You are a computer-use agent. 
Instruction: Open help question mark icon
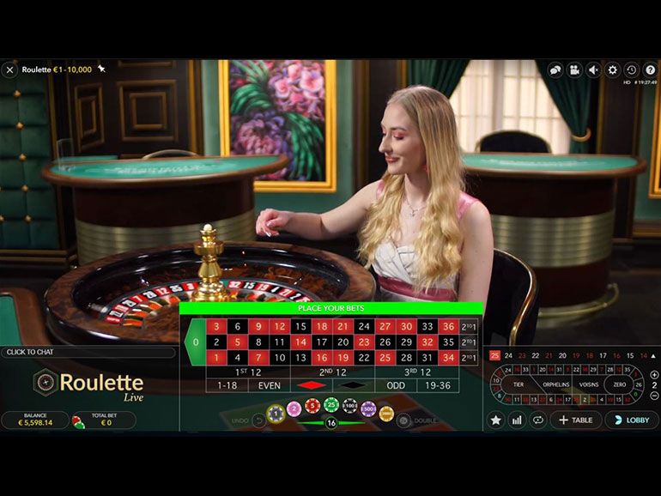pyautogui.click(x=651, y=70)
